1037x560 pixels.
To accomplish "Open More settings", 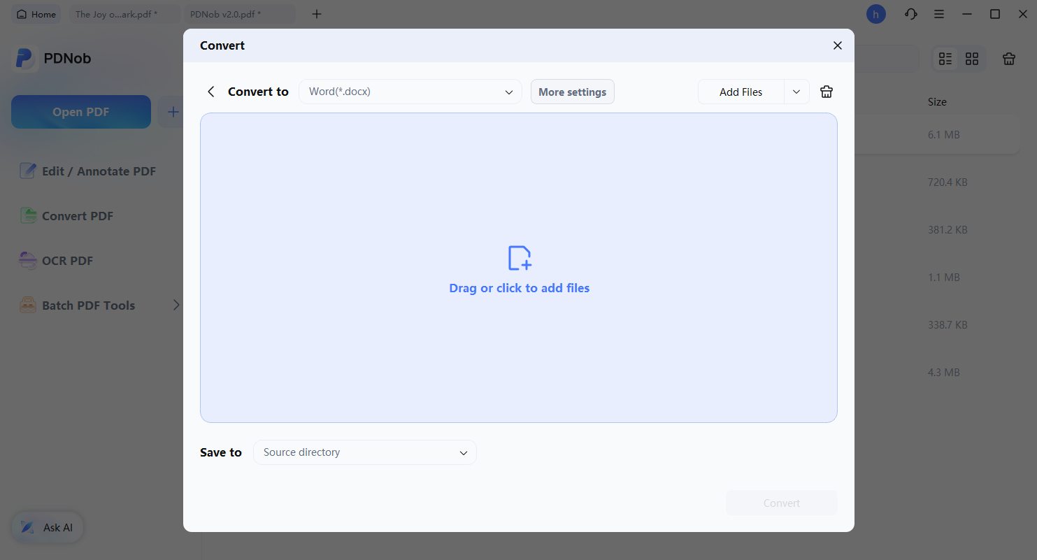I will pos(572,92).
